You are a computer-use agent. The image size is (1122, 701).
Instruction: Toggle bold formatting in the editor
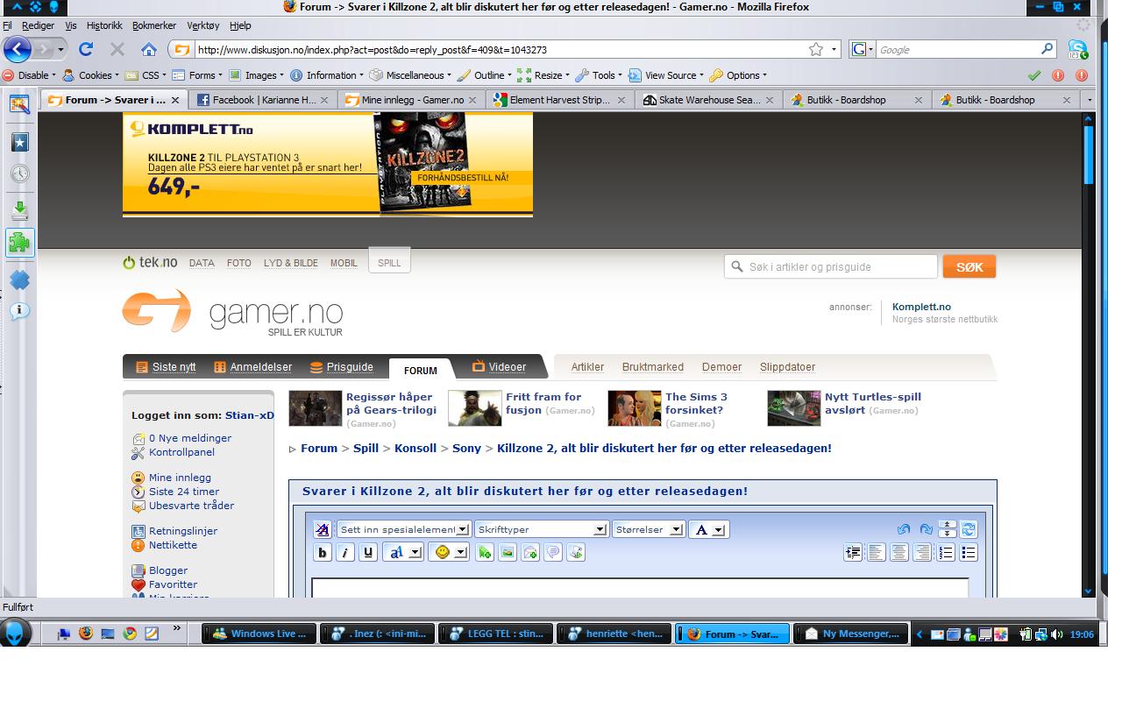click(323, 552)
